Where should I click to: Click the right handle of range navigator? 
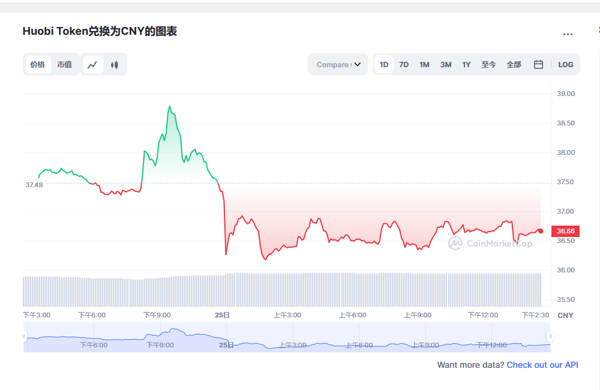(550, 337)
